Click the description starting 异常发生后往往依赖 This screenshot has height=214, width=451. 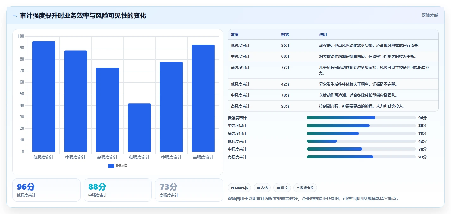tap(358, 84)
